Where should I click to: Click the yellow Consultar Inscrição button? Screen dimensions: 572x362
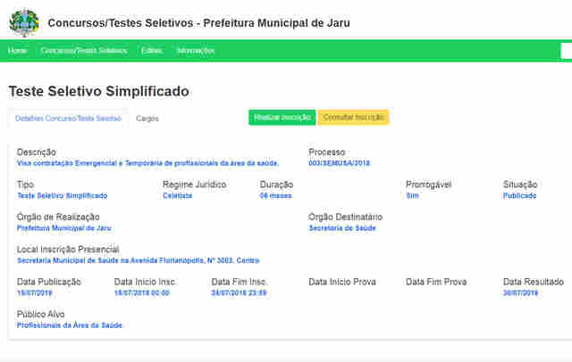point(354,117)
